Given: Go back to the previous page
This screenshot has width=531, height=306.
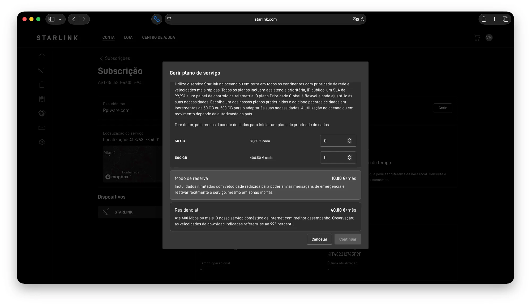Looking at the screenshot, I should tap(74, 19).
